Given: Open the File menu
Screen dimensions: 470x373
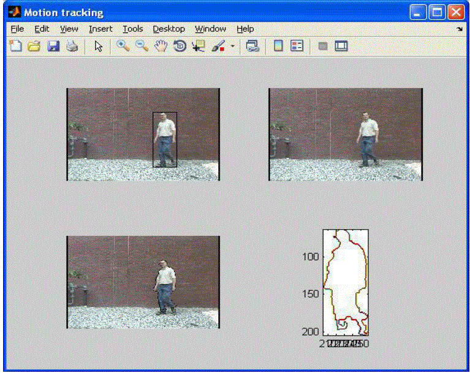Looking at the screenshot, I should [17, 29].
